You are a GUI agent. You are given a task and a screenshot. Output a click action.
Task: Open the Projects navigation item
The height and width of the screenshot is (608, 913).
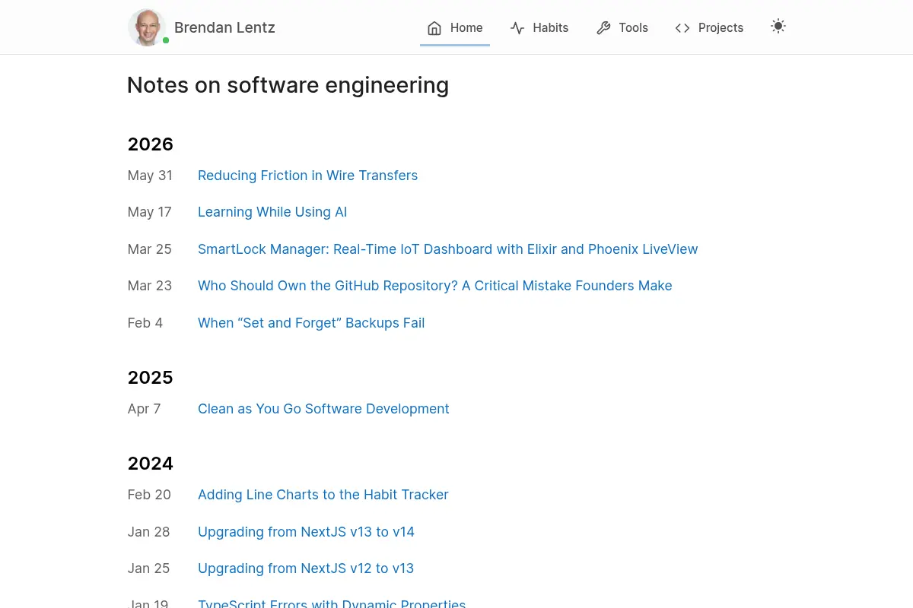709,28
